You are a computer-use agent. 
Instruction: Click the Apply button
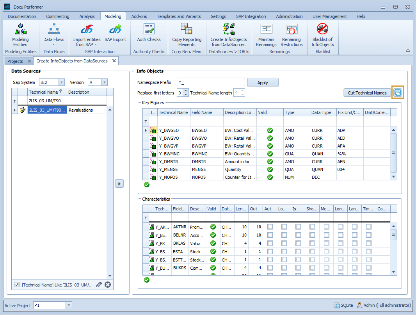click(x=263, y=83)
